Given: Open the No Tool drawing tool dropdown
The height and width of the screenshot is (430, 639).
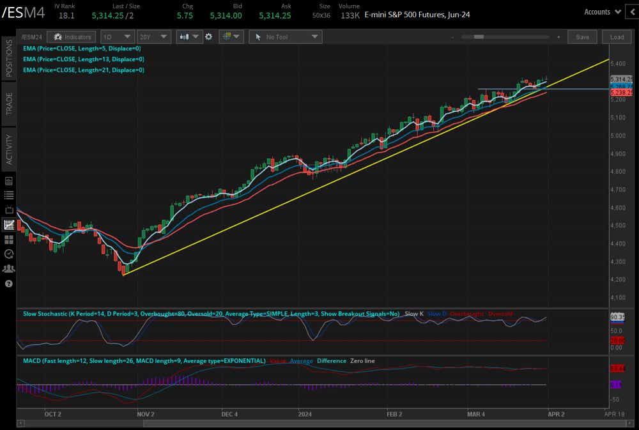Looking at the screenshot, I should [x=284, y=37].
